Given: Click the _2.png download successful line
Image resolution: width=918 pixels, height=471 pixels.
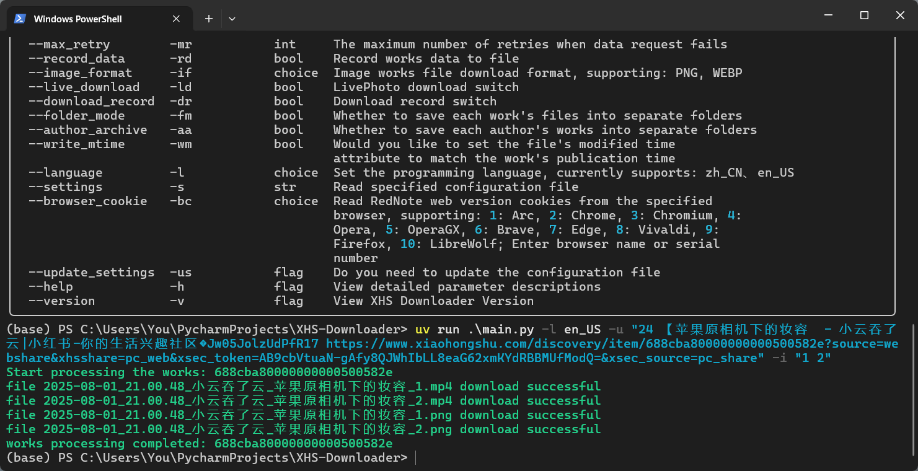Looking at the screenshot, I should pos(303,429).
